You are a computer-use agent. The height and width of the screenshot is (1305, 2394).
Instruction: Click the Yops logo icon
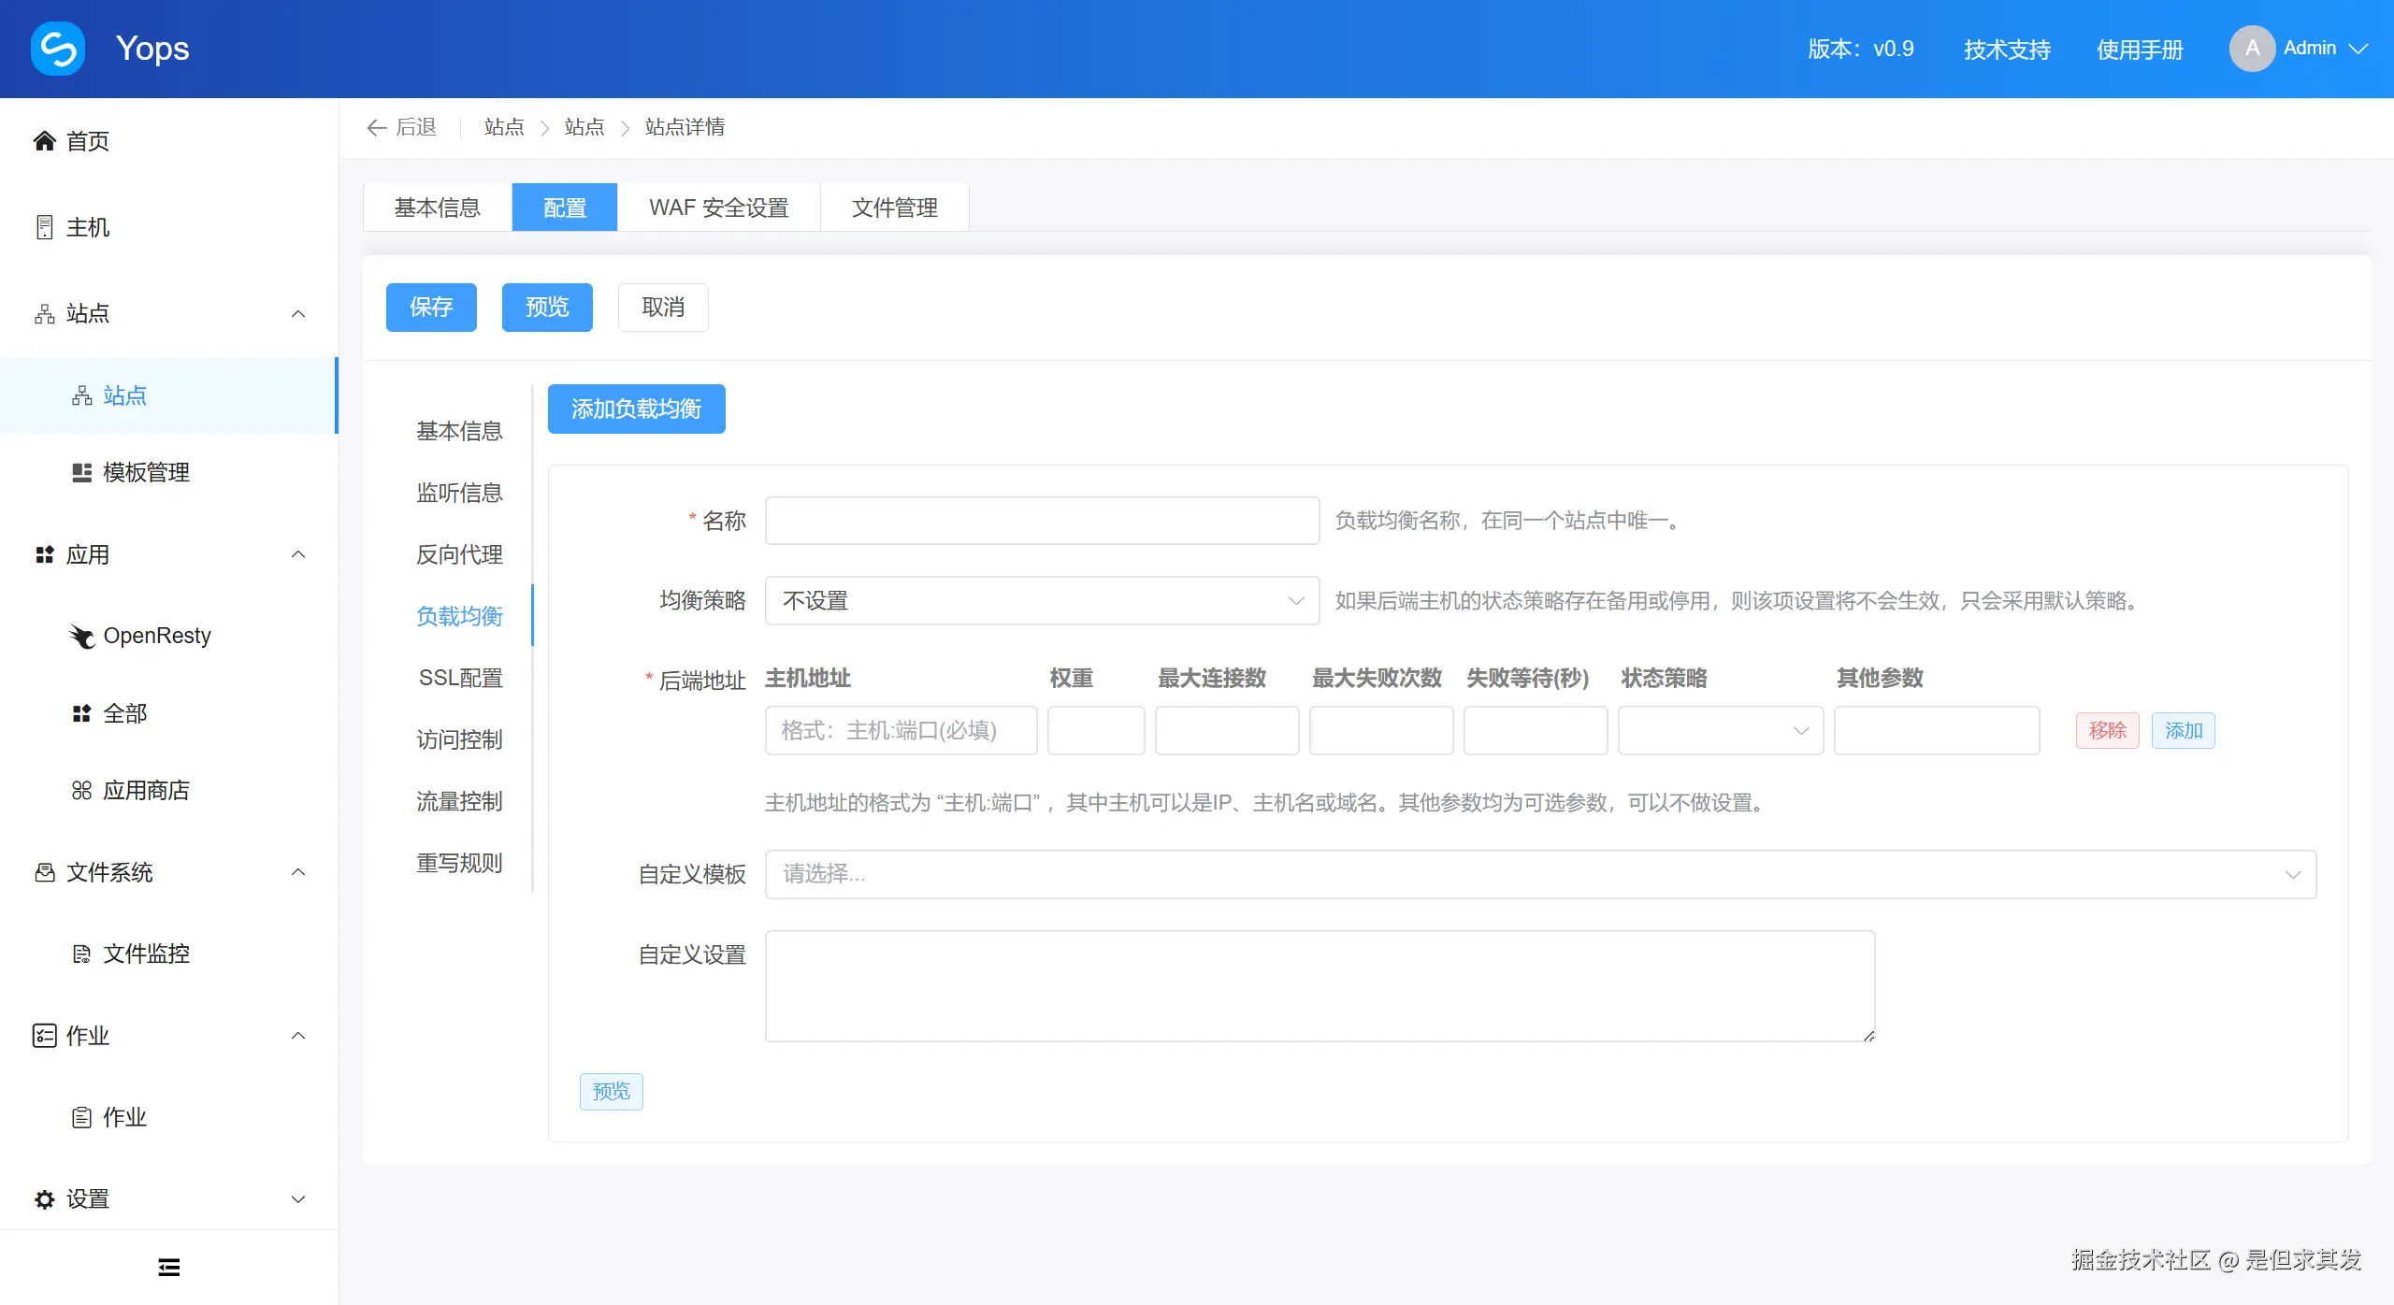click(x=58, y=49)
